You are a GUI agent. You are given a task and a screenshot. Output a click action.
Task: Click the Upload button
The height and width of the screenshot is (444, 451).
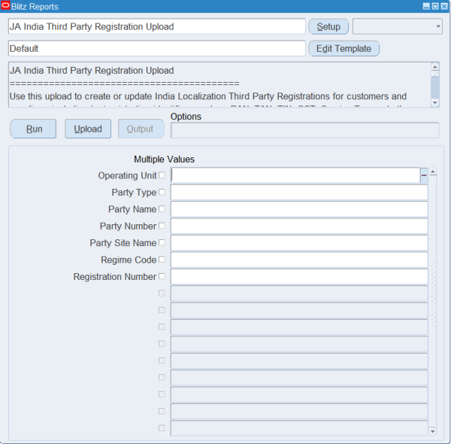(x=88, y=129)
